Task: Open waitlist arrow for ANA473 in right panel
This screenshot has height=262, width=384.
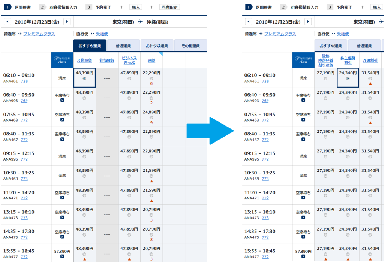Action: pyautogui.click(x=303, y=217)
